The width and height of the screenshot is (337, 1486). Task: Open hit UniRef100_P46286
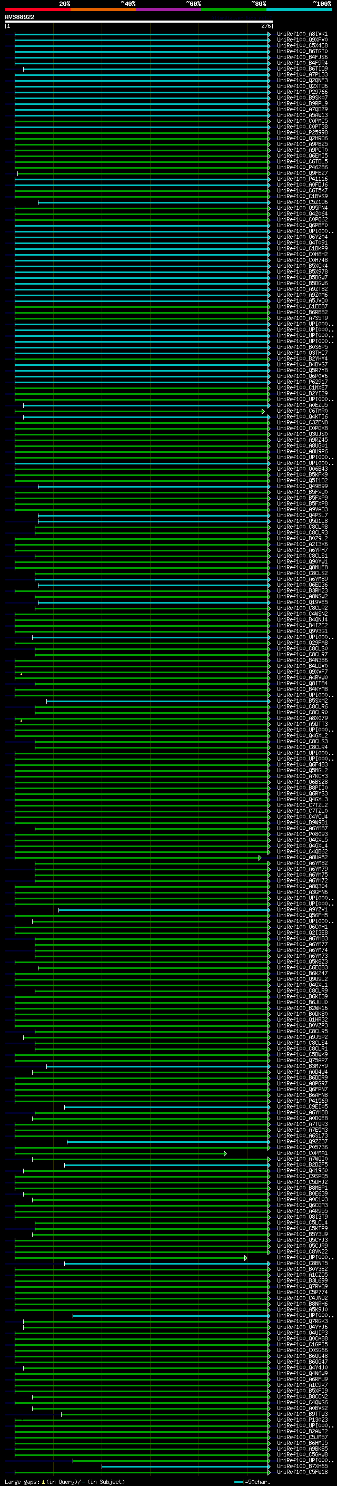(x=302, y=167)
